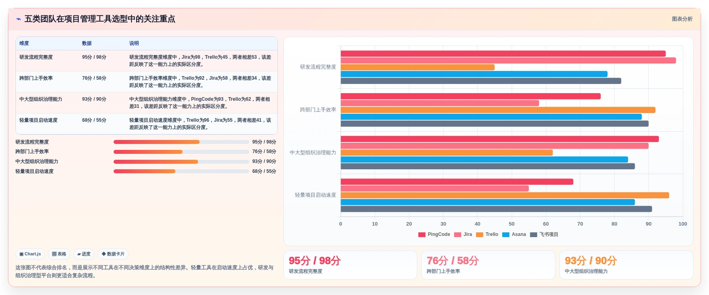Select the 中大型组织治理能力 table row name

[x=41, y=99]
